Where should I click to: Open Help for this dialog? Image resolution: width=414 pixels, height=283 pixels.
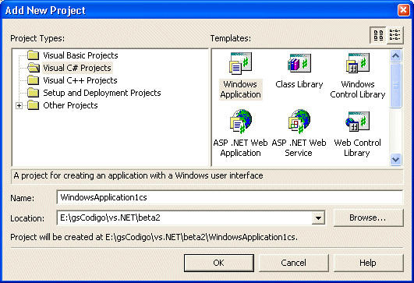click(x=368, y=263)
